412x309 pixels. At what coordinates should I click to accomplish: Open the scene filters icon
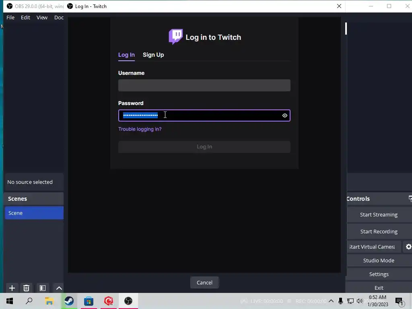tap(43, 288)
